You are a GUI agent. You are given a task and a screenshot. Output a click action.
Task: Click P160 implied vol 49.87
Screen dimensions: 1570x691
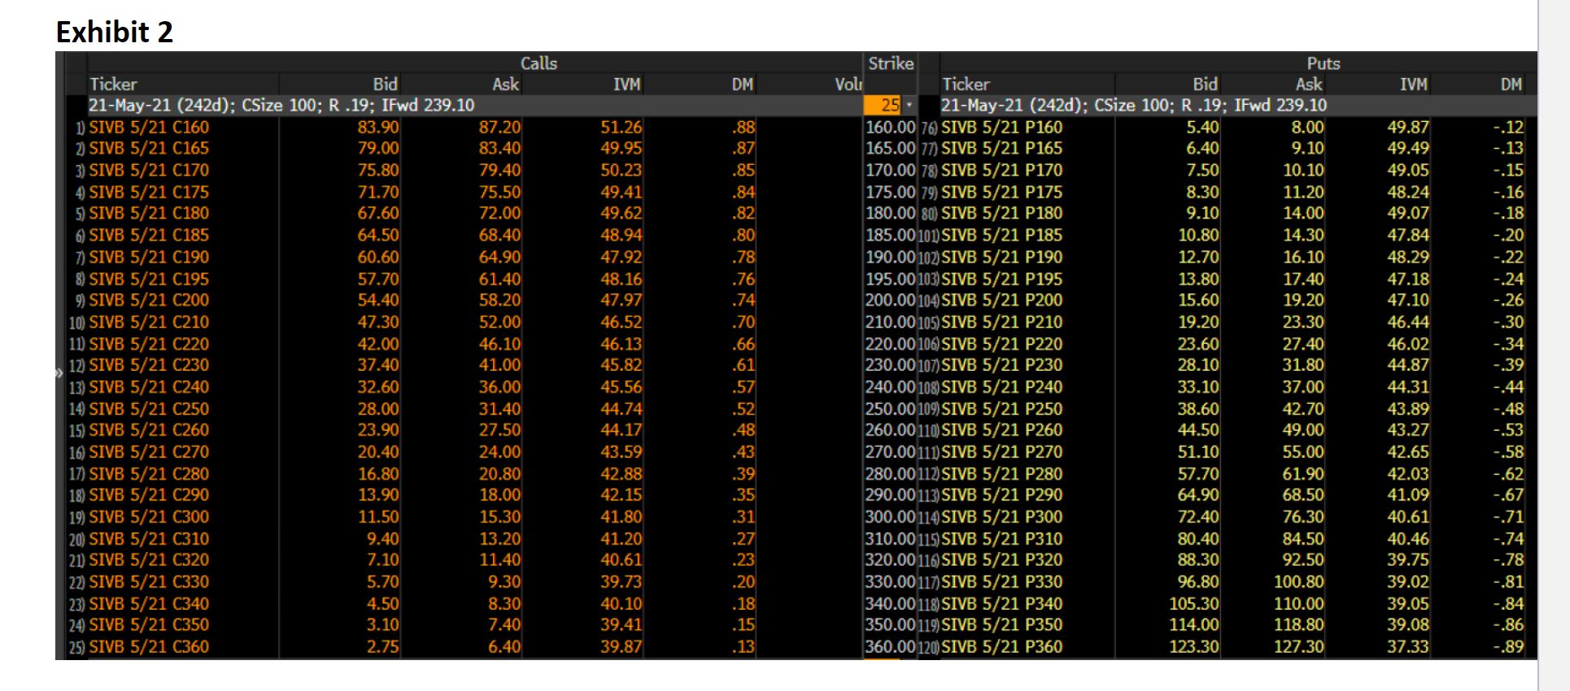(x=1408, y=127)
